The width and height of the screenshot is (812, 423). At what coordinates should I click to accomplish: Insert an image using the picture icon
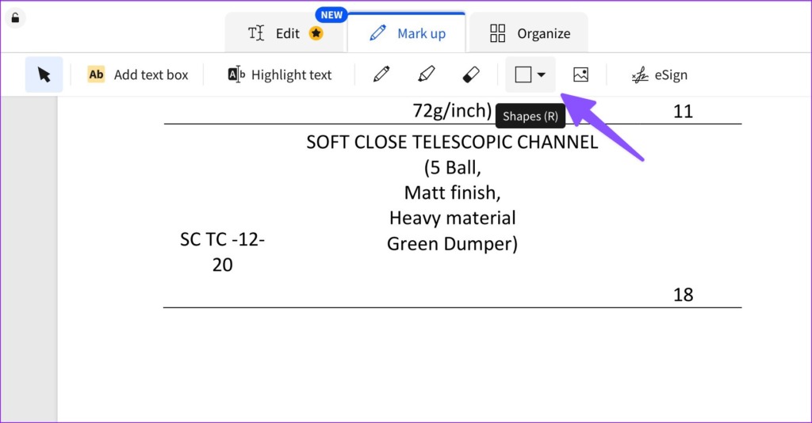pos(580,75)
